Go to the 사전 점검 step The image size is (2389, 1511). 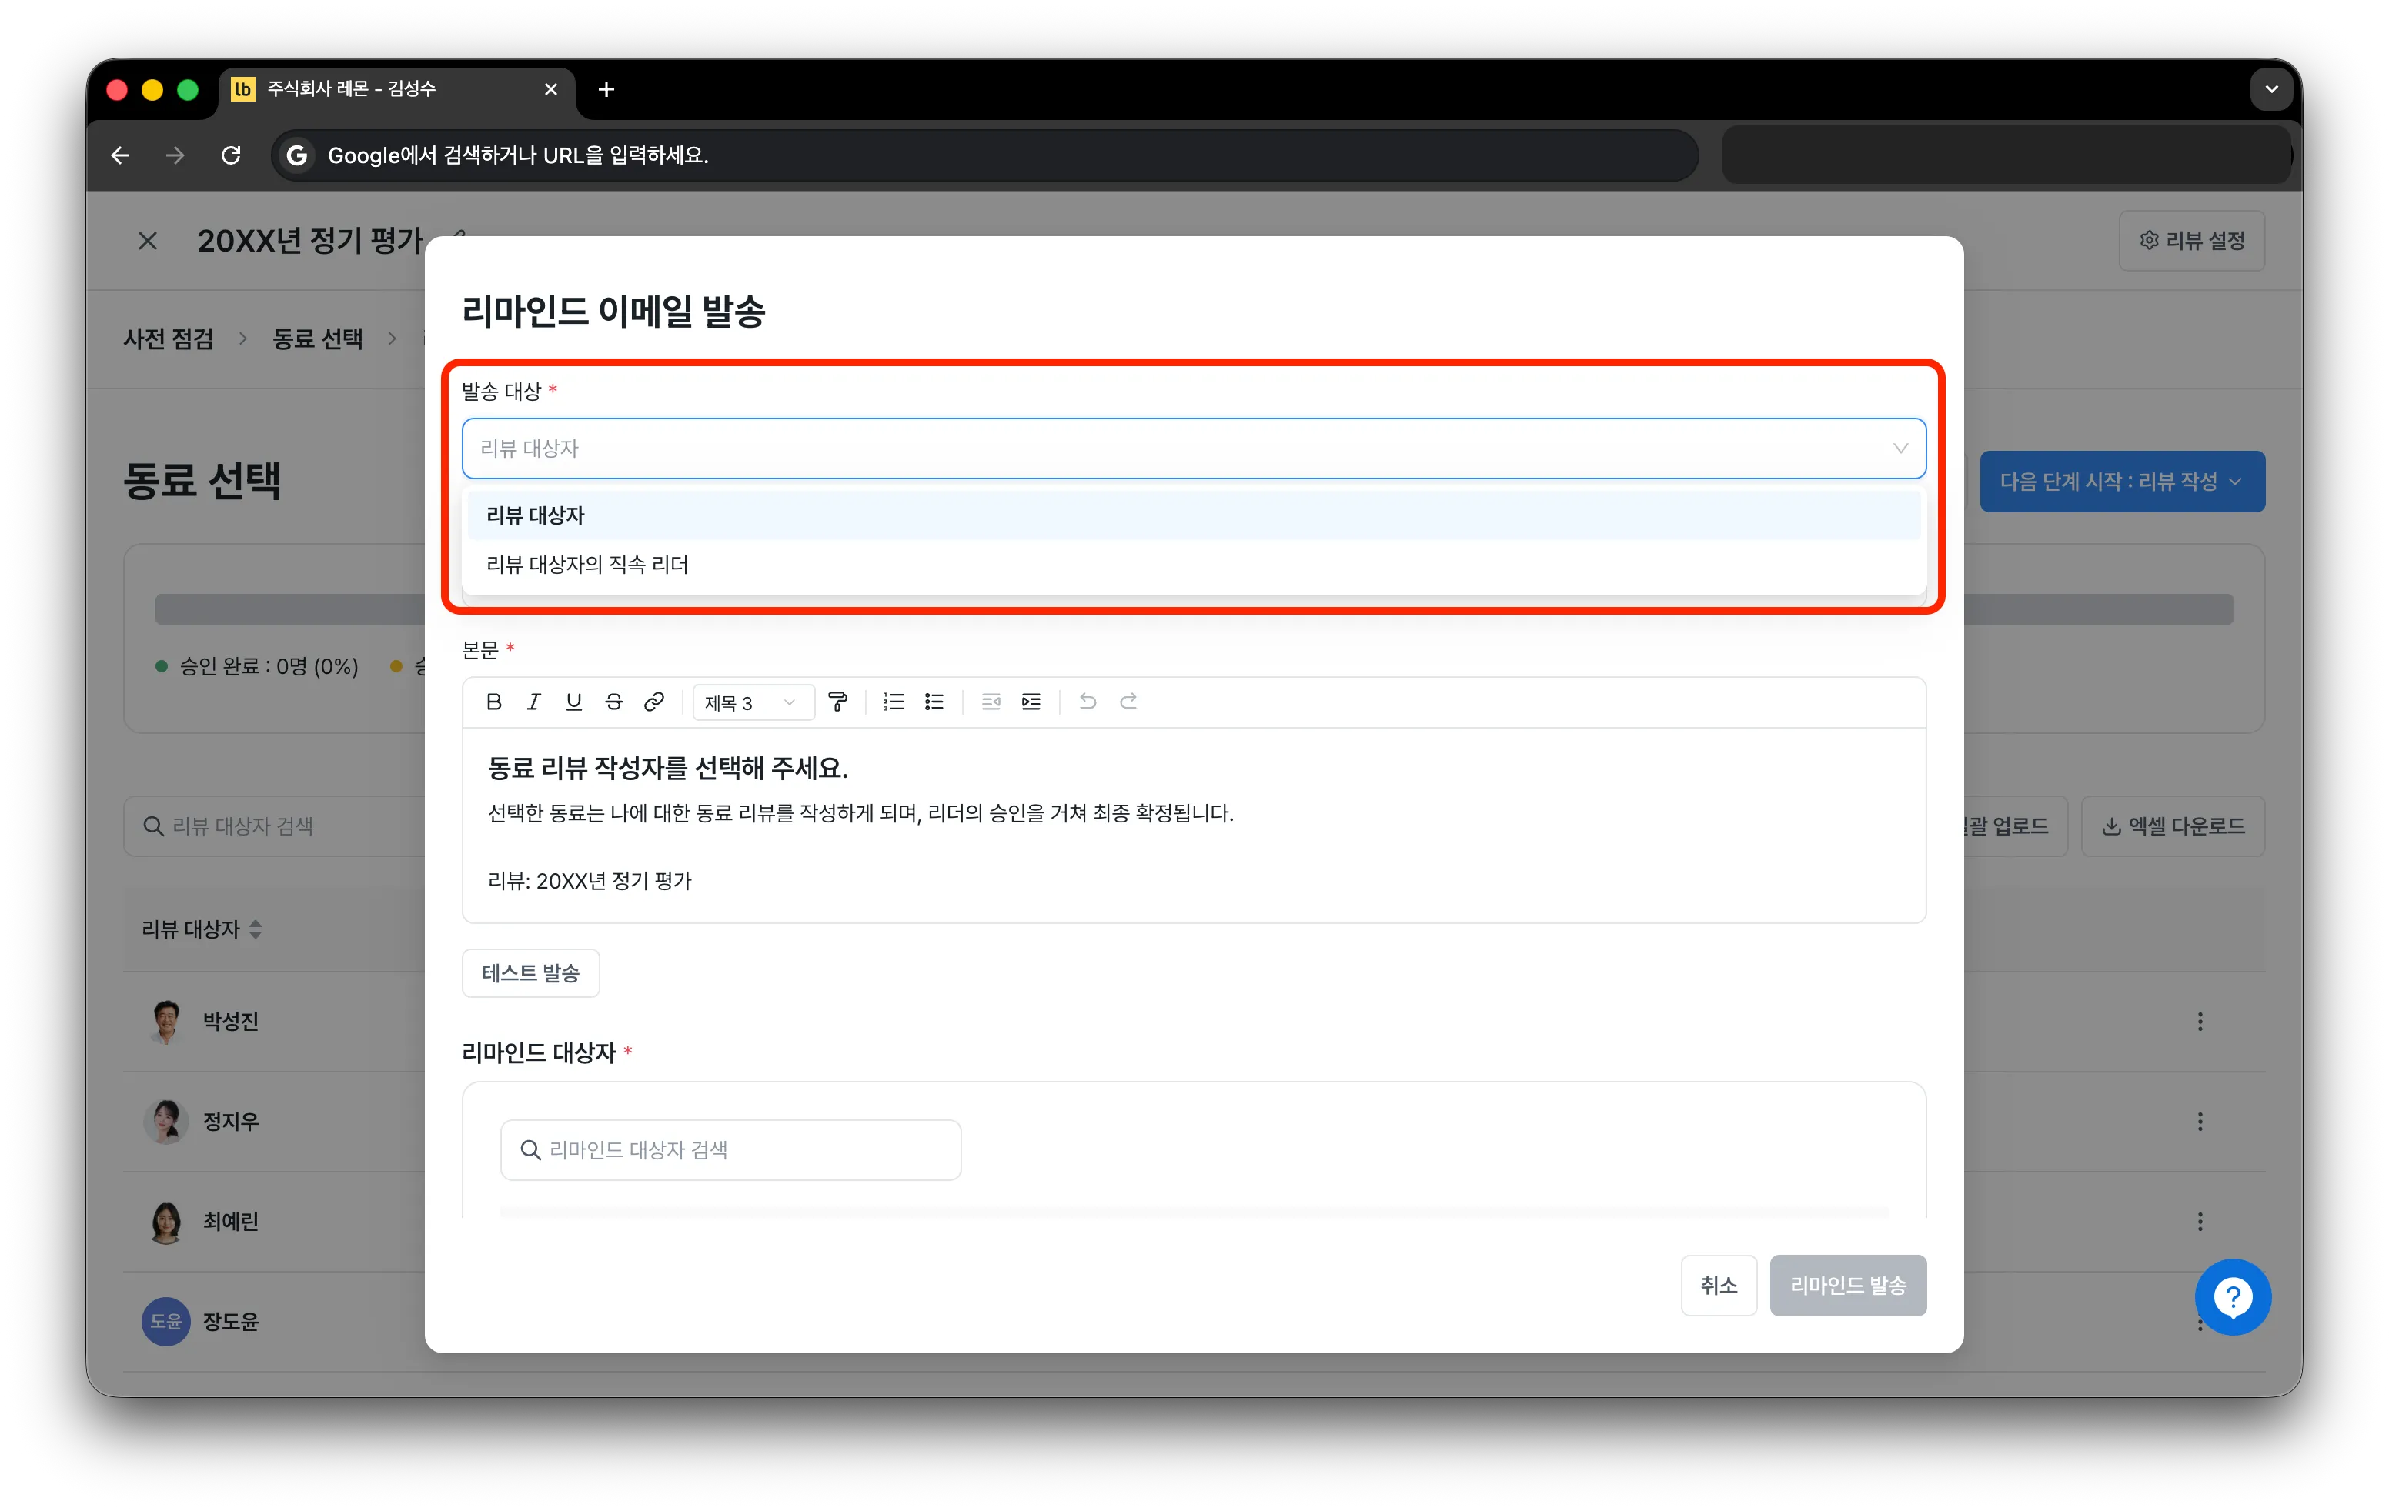(x=168, y=339)
